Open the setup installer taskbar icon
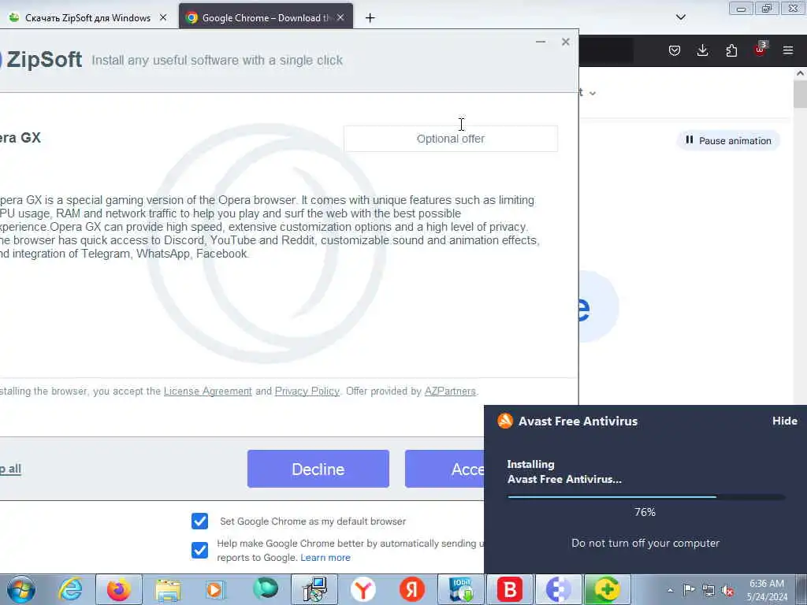807x605 pixels. (314, 589)
